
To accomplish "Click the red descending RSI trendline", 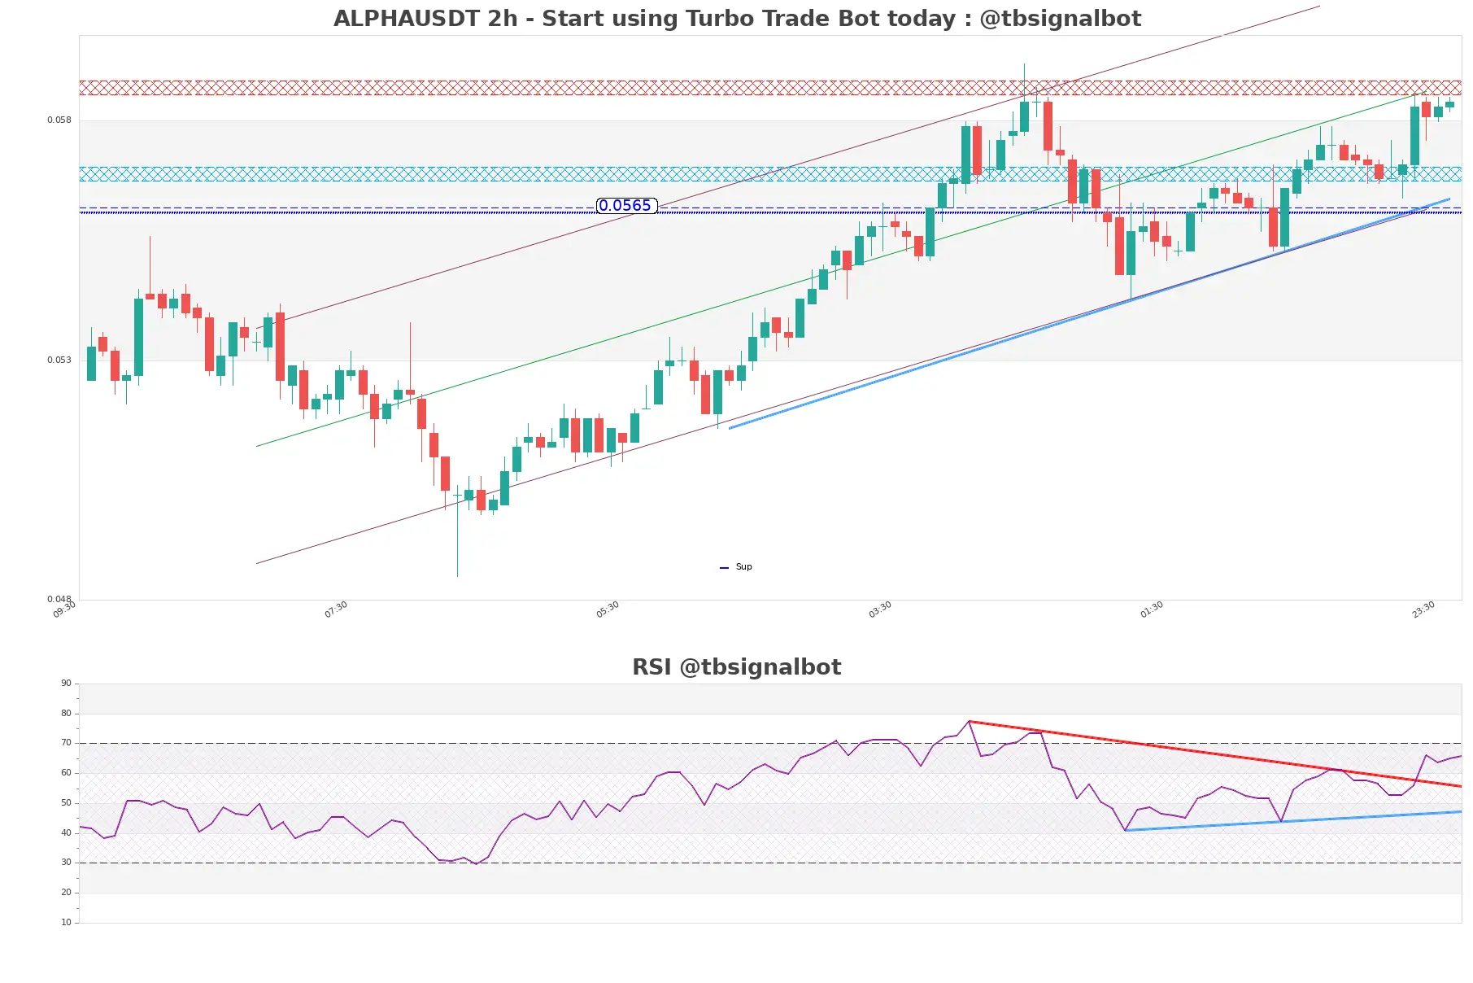I will [x=1215, y=754].
